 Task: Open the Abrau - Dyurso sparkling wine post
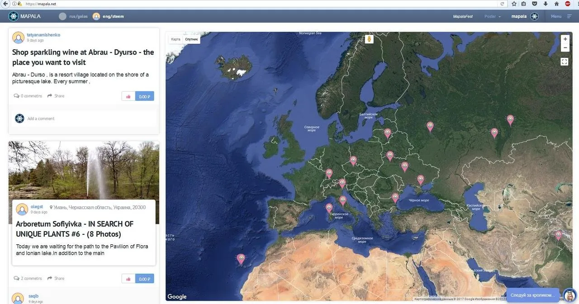tap(83, 57)
